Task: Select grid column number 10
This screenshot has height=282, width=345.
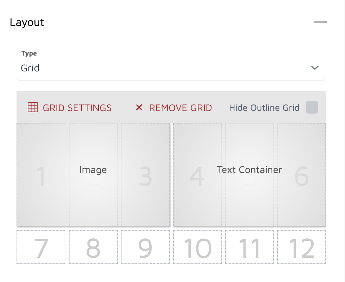Action: coord(197,247)
